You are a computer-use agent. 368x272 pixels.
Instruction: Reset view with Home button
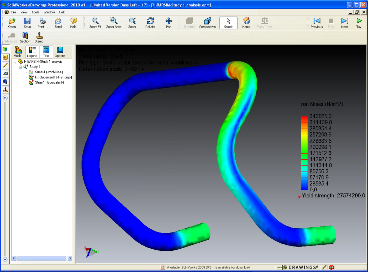coord(246,23)
